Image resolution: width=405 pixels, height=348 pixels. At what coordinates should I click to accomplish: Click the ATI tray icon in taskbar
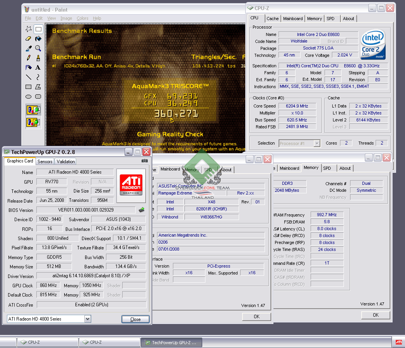coord(399,342)
